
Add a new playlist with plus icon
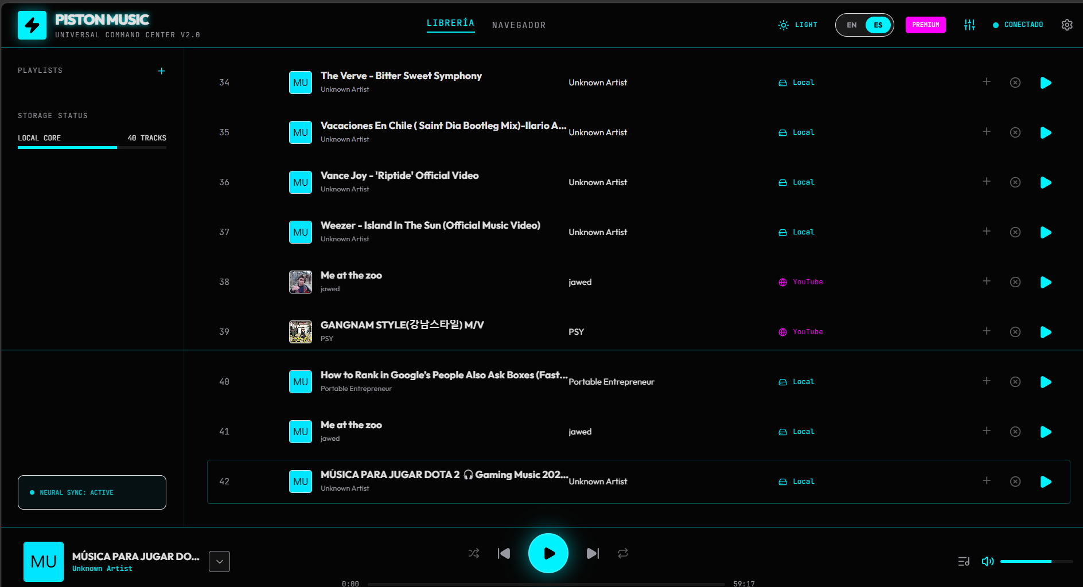tap(162, 71)
